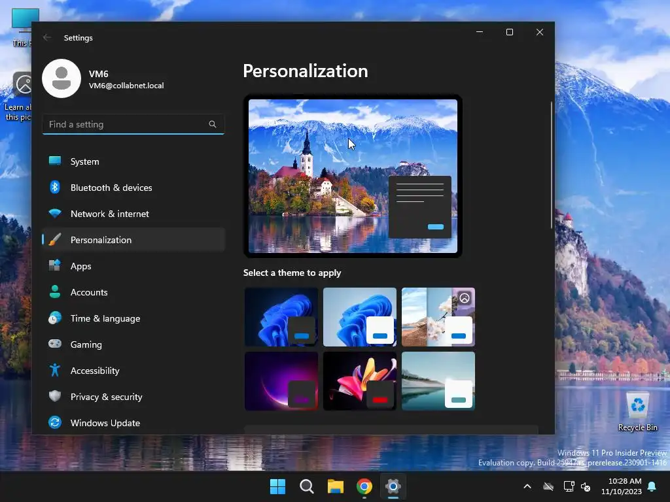670x502 pixels.
Task: Click the Privacy & security shield icon
Action: [x=55, y=396]
